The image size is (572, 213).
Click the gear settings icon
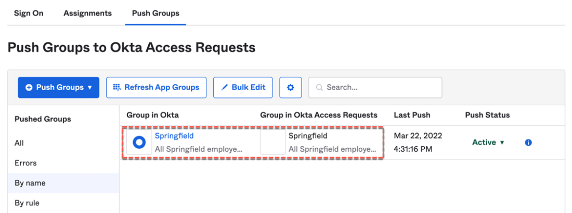click(x=291, y=88)
